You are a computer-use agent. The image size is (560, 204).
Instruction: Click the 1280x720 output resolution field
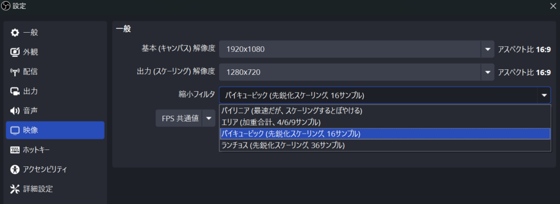coord(350,72)
